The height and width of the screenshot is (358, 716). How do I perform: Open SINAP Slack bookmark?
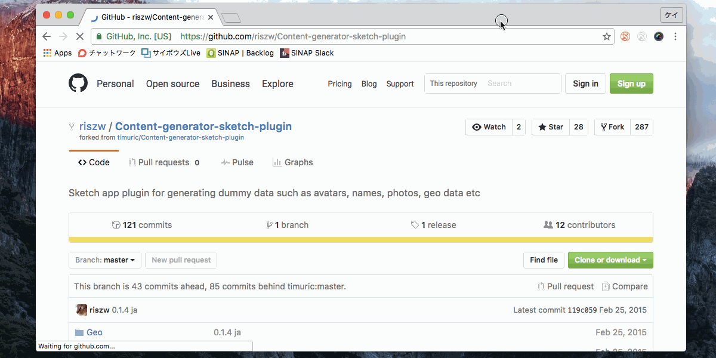pos(307,53)
